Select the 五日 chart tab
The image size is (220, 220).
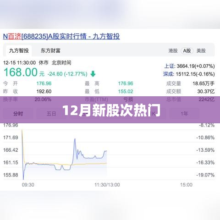[x=51, y=114]
